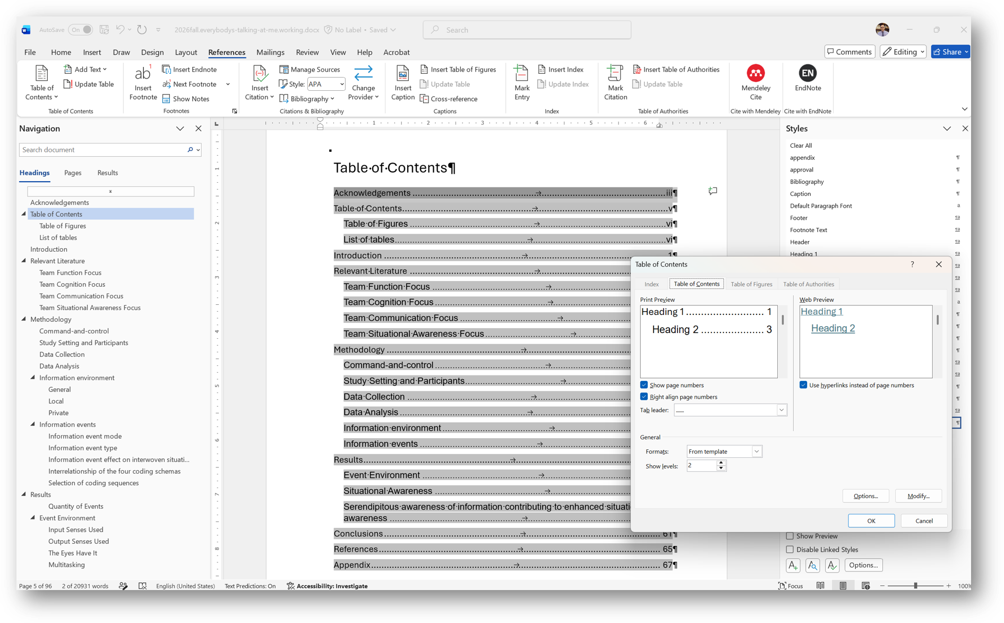This screenshot has width=1004, height=623.
Task: Collapse the Results heading in Navigation
Action: (24, 494)
